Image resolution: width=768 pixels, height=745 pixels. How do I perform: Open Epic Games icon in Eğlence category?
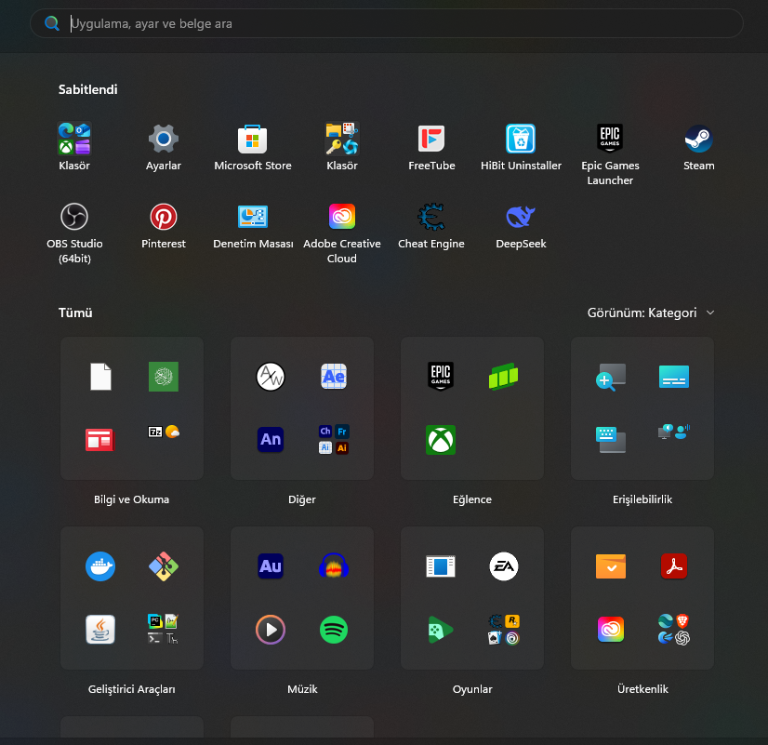441,377
